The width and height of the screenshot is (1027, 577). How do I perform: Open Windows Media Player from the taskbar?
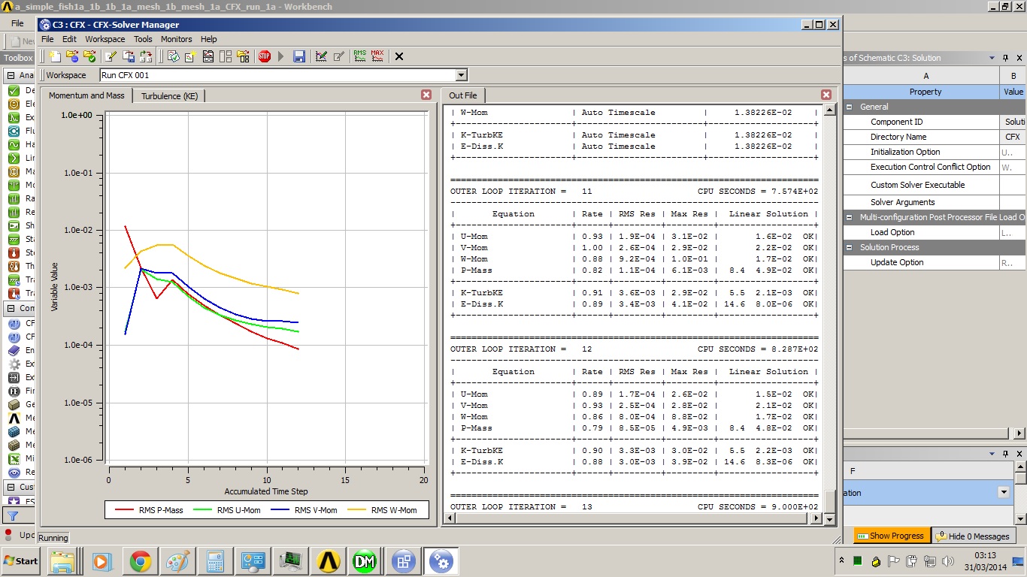click(x=101, y=561)
